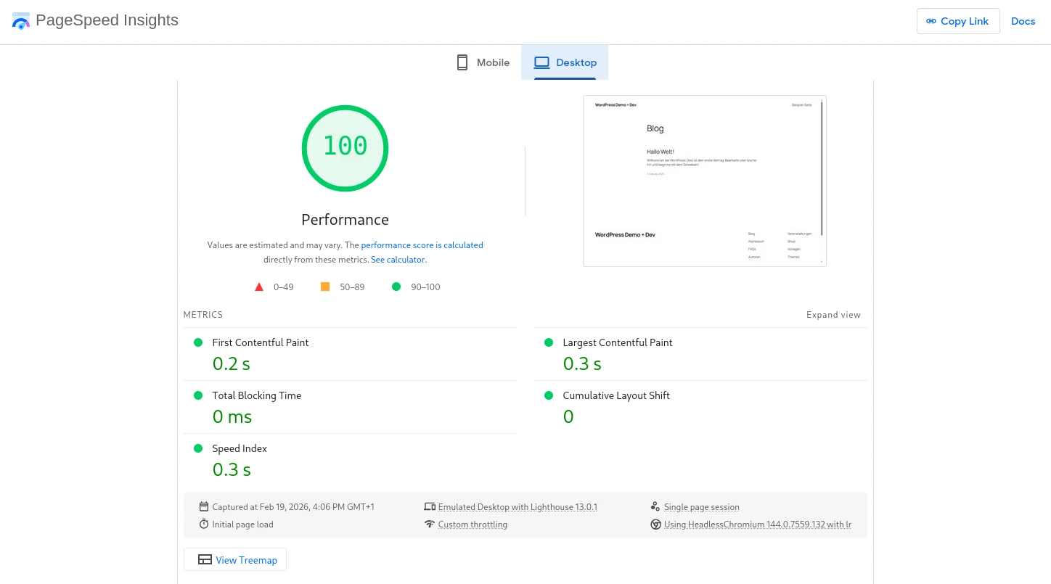Switch to the Mobile tab
1051x584 pixels.
482,62
